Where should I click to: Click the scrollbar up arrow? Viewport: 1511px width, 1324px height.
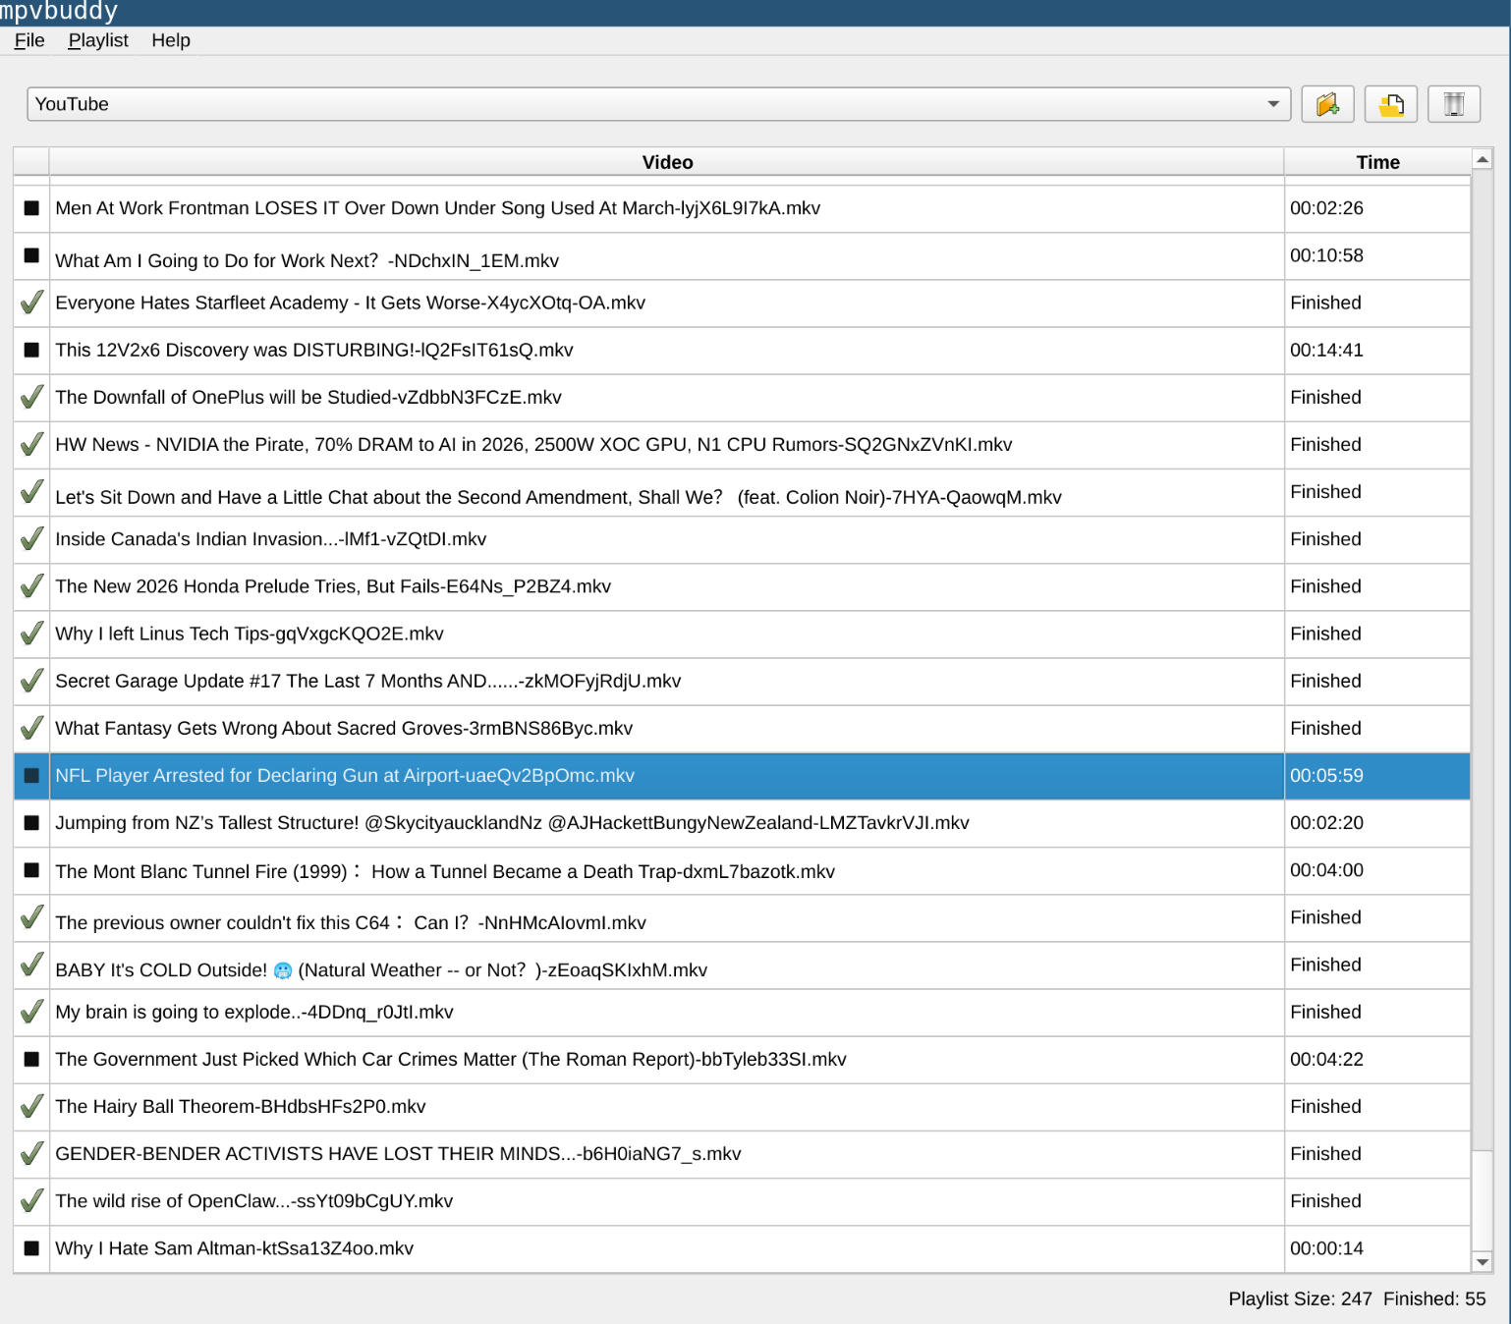pos(1483,159)
